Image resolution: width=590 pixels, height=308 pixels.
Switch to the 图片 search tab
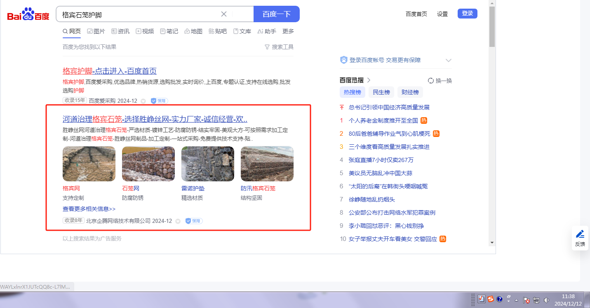click(96, 31)
